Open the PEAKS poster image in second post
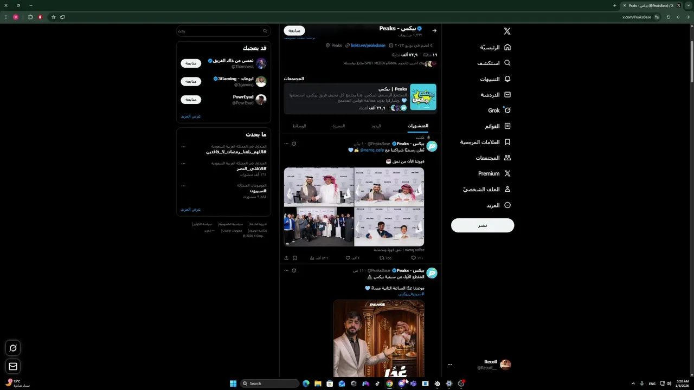Image resolution: width=694 pixels, height=390 pixels. (378, 339)
